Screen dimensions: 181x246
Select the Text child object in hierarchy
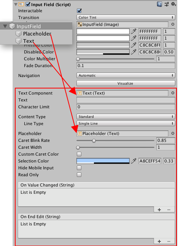[x=29, y=41]
